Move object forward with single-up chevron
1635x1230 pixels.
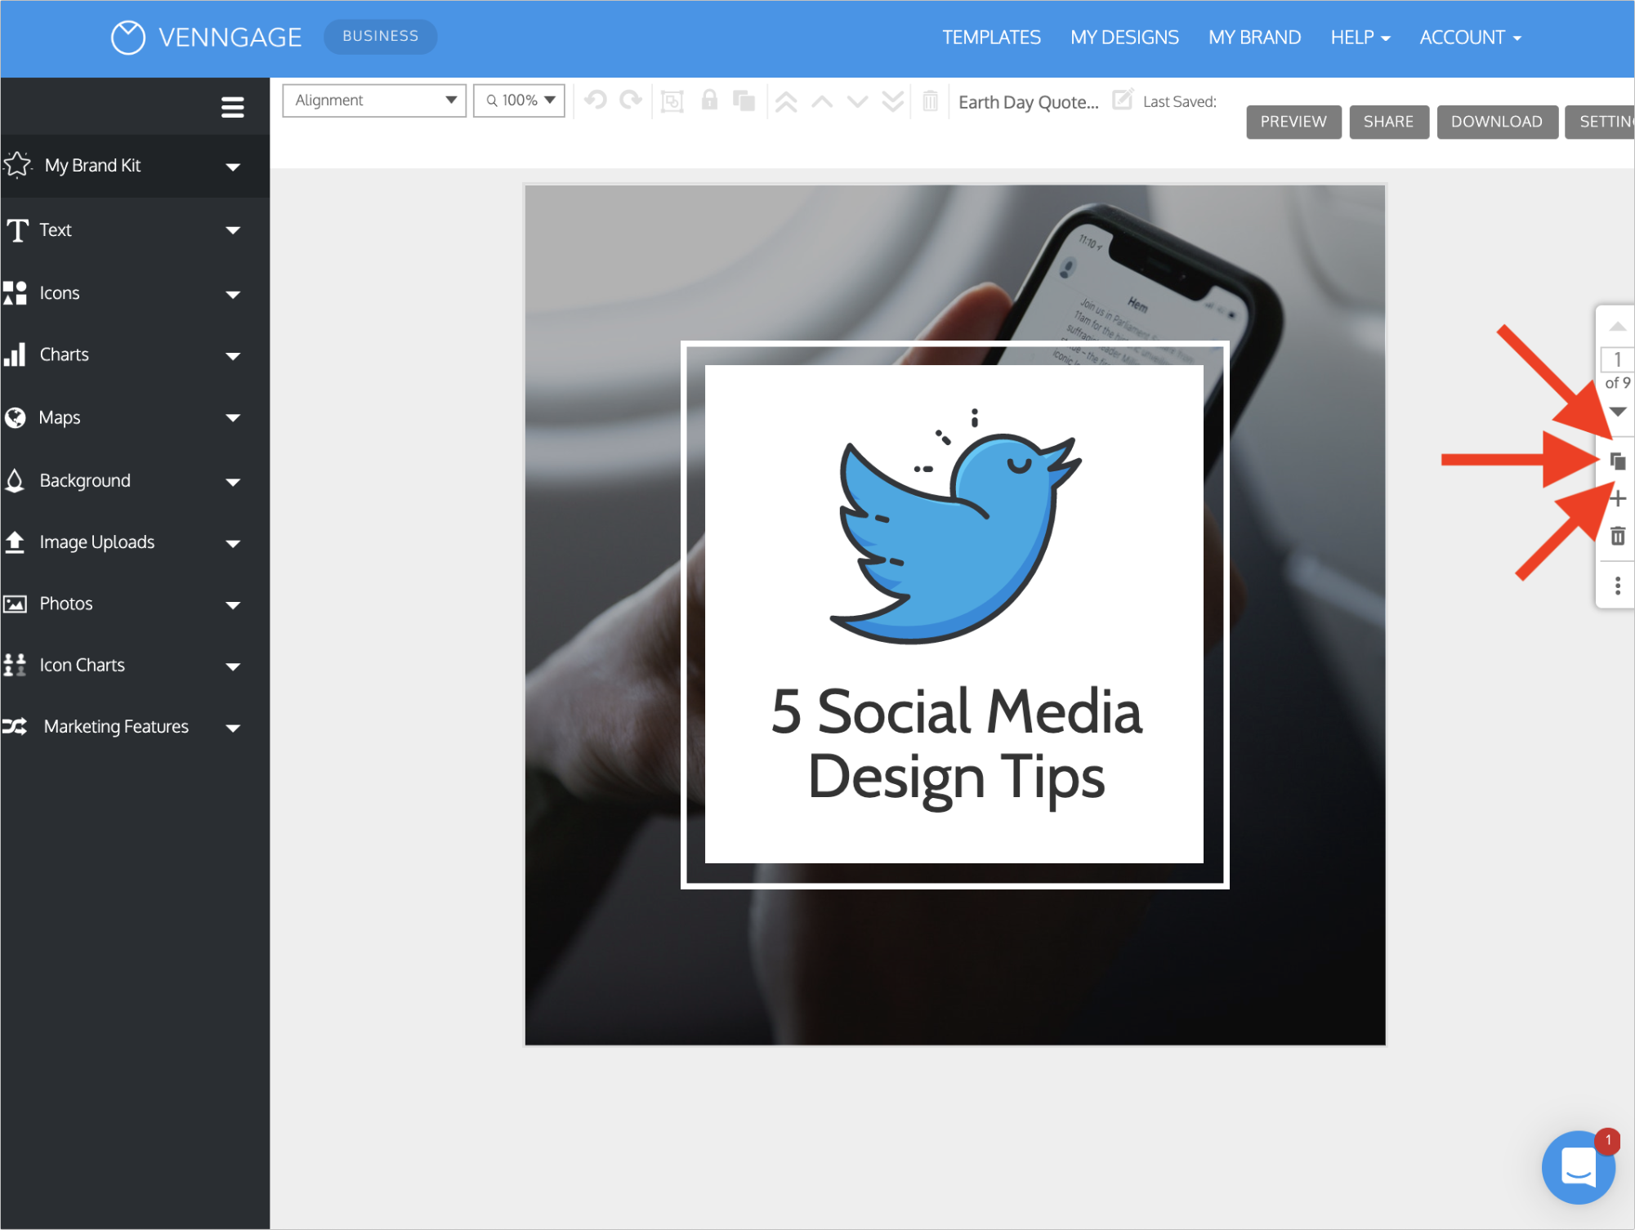point(822,101)
